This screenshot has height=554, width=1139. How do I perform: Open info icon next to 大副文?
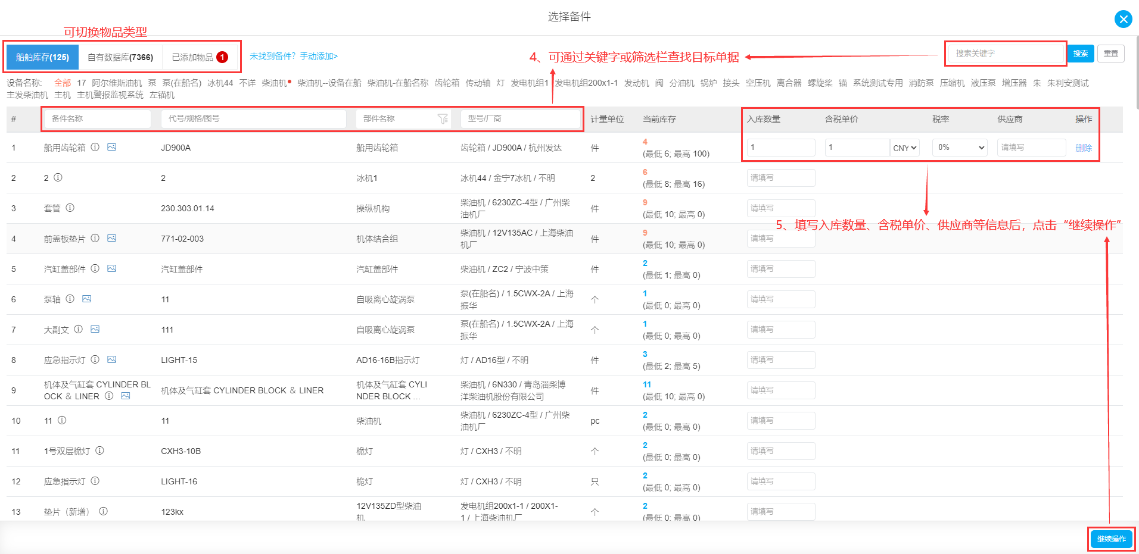pyautogui.click(x=78, y=329)
